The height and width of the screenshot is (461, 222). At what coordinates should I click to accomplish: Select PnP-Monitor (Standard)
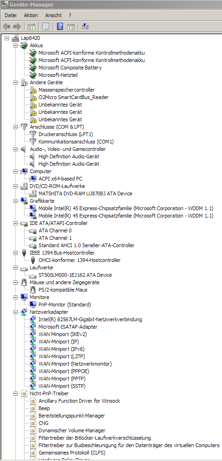coord(65,305)
